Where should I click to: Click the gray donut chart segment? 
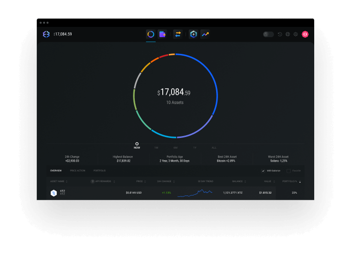pos(137,80)
